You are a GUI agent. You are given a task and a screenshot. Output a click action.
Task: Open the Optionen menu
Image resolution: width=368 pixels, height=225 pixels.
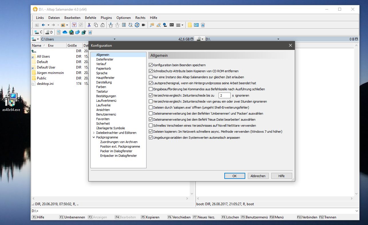(124, 18)
